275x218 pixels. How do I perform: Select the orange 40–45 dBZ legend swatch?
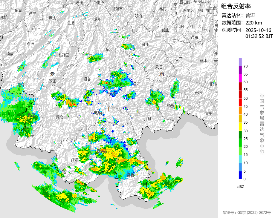240,110
